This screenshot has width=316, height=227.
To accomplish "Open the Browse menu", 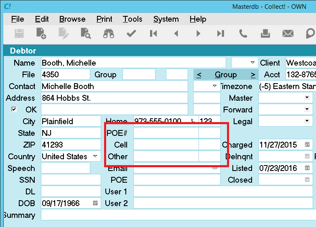I will tap(72, 19).
